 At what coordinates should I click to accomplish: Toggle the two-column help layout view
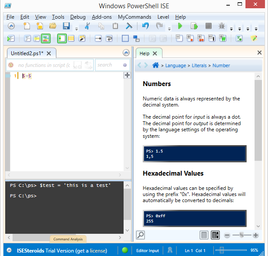pos(215,235)
